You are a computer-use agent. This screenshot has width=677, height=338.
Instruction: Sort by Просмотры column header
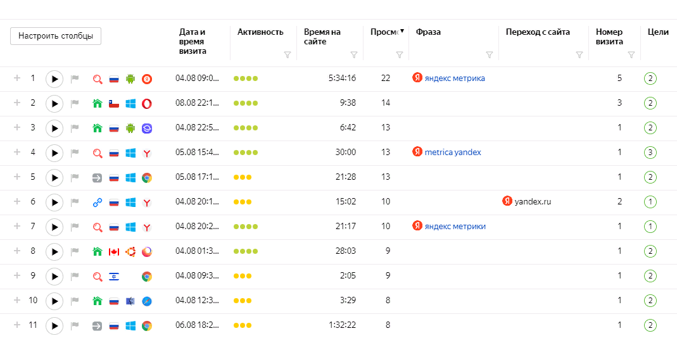coord(385,32)
